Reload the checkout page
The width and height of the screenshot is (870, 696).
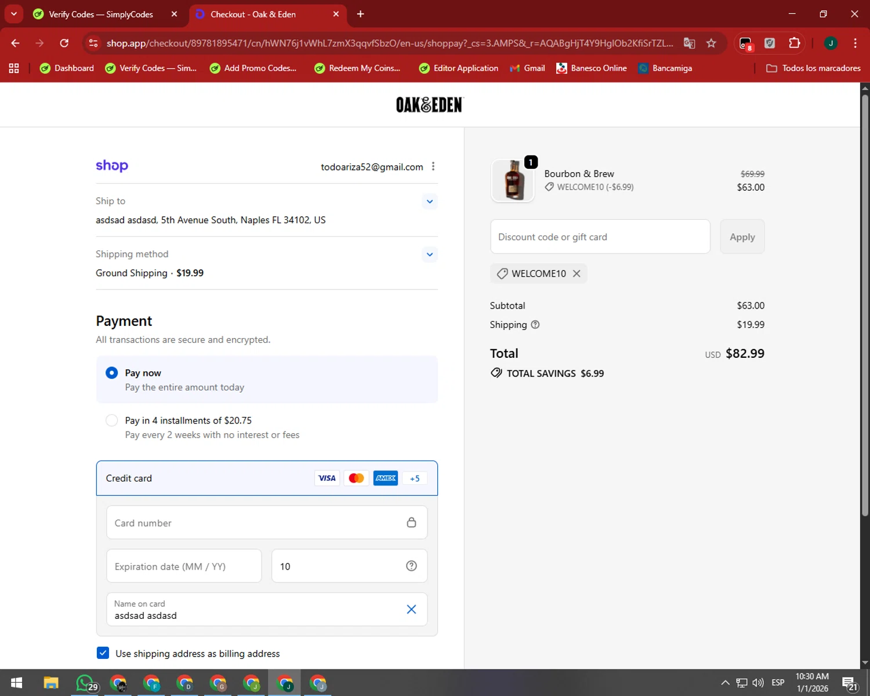pyautogui.click(x=64, y=43)
